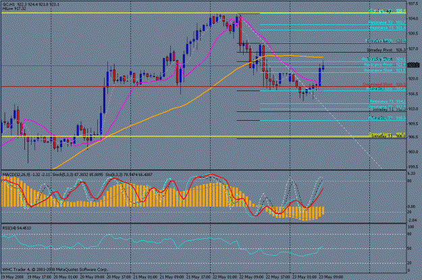422x280 pixels.
Task: Click the HiLow 917.32 indicator label
Action: pos(14,9)
